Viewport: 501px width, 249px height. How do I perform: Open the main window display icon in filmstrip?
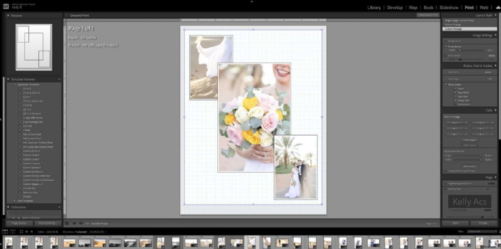click(x=5, y=231)
